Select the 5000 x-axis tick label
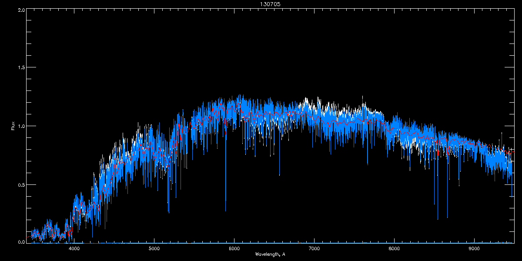The height and width of the screenshot is (261, 522). pos(154,249)
